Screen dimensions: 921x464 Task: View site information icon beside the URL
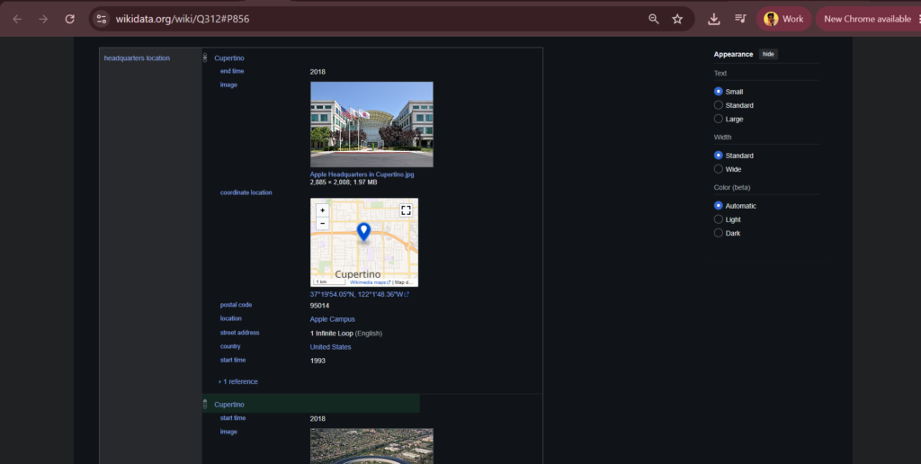click(101, 19)
